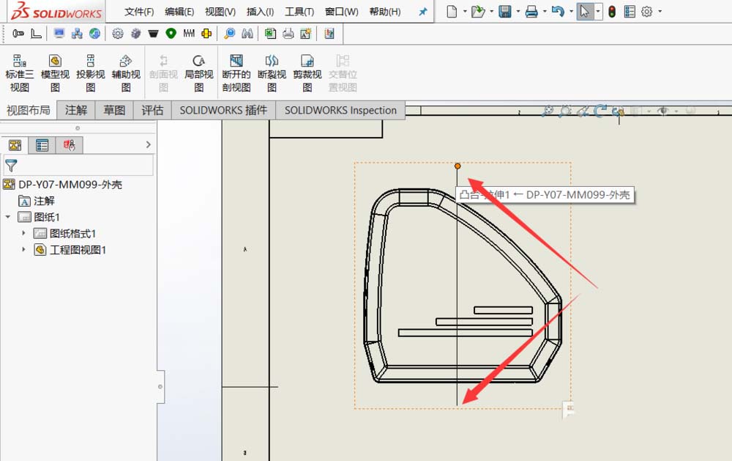Click the L-shaped weldment profile icon
The height and width of the screenshot is (461, 732).
click(x=36, y=33)
